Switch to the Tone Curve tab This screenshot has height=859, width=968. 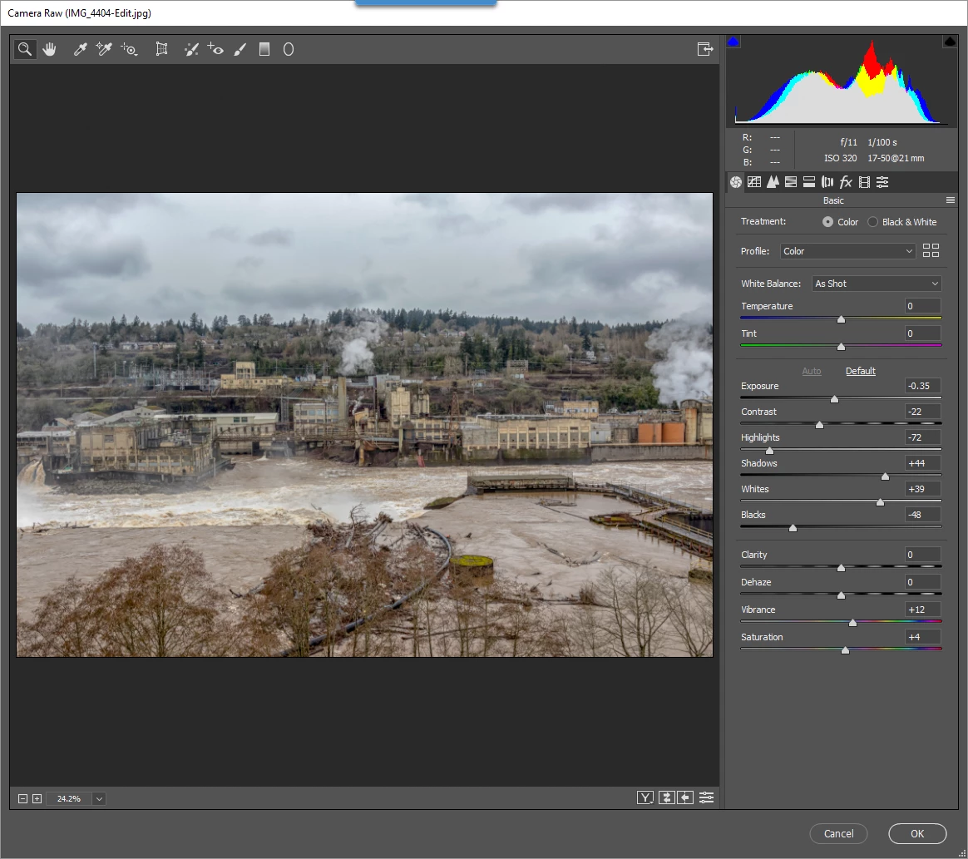point(753,182)
